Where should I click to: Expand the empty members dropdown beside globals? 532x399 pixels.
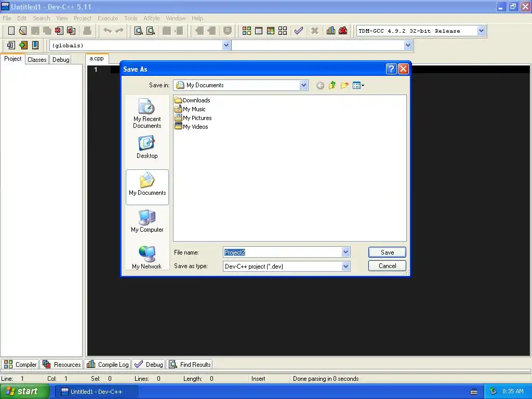pos(408,45)
